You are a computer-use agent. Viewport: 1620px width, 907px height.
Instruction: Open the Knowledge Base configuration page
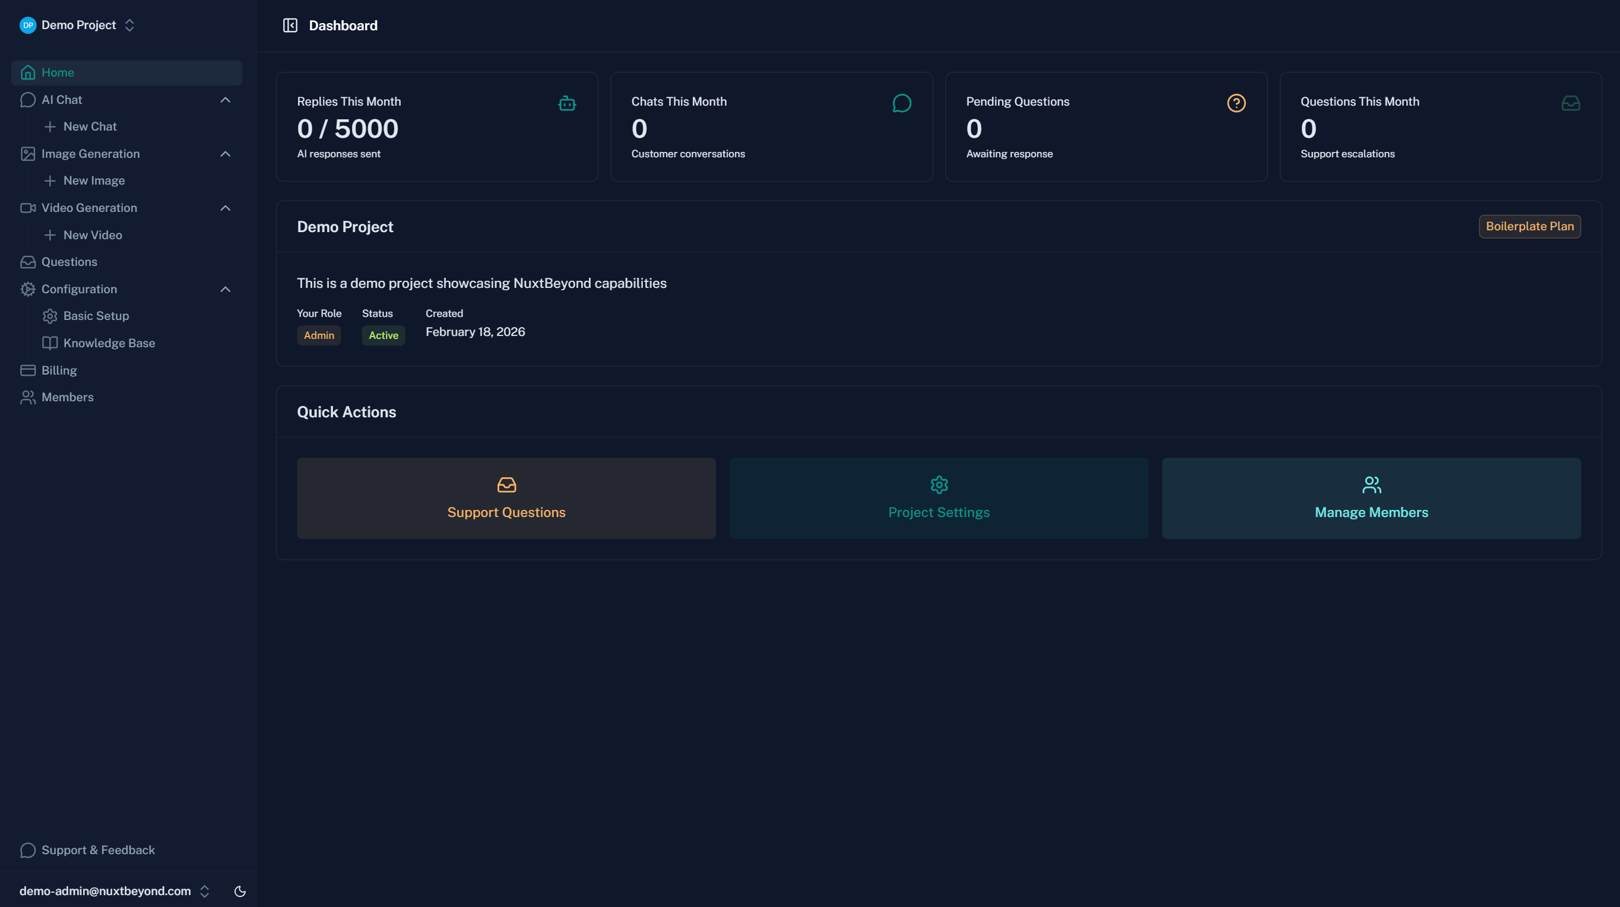[109, 343]
